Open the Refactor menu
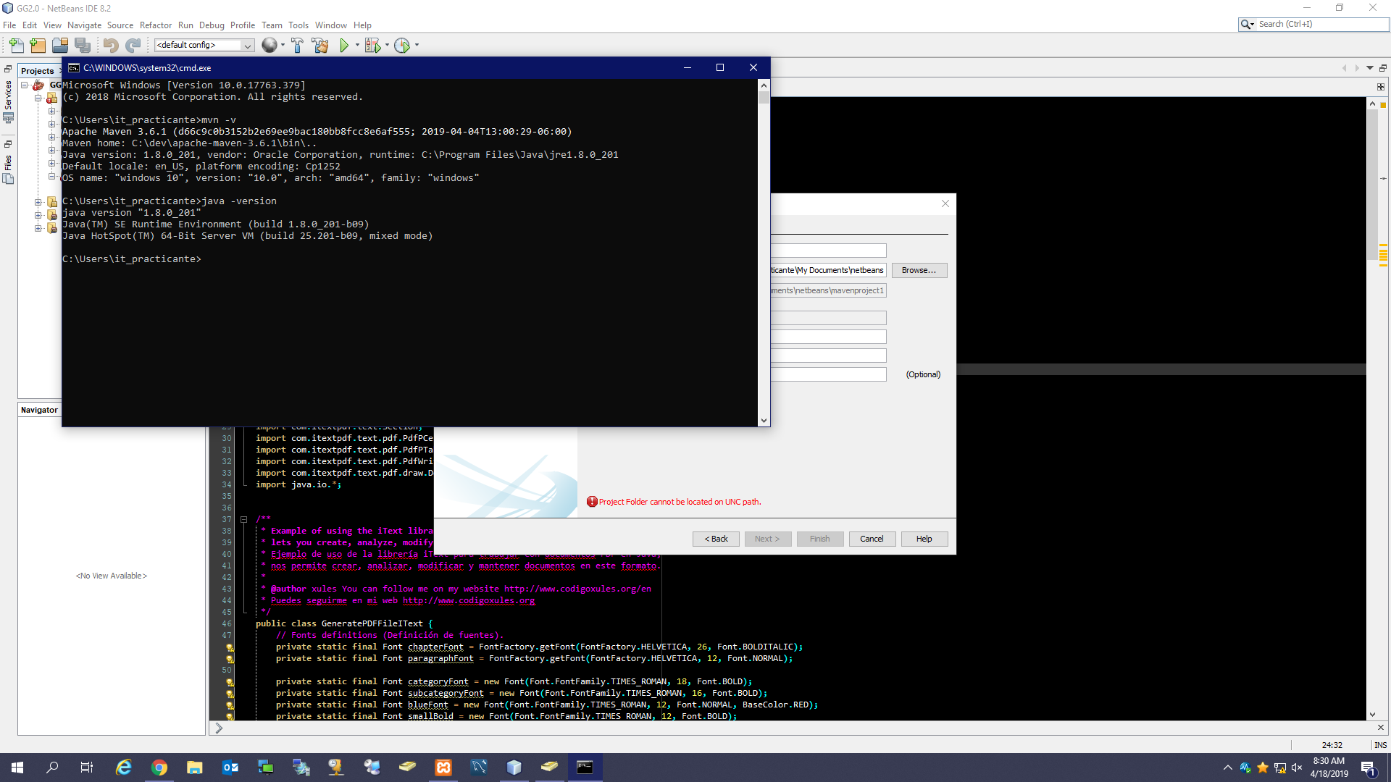 point(156,25)
